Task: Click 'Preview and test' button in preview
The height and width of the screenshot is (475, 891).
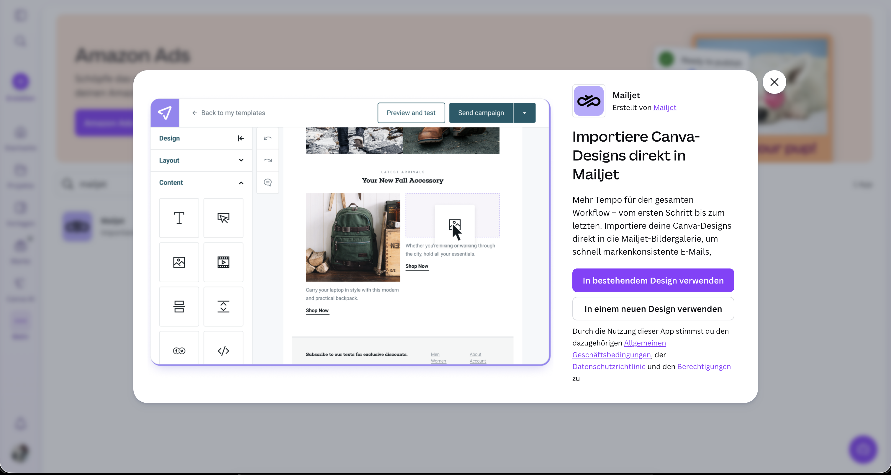Action: pos(411,113)
